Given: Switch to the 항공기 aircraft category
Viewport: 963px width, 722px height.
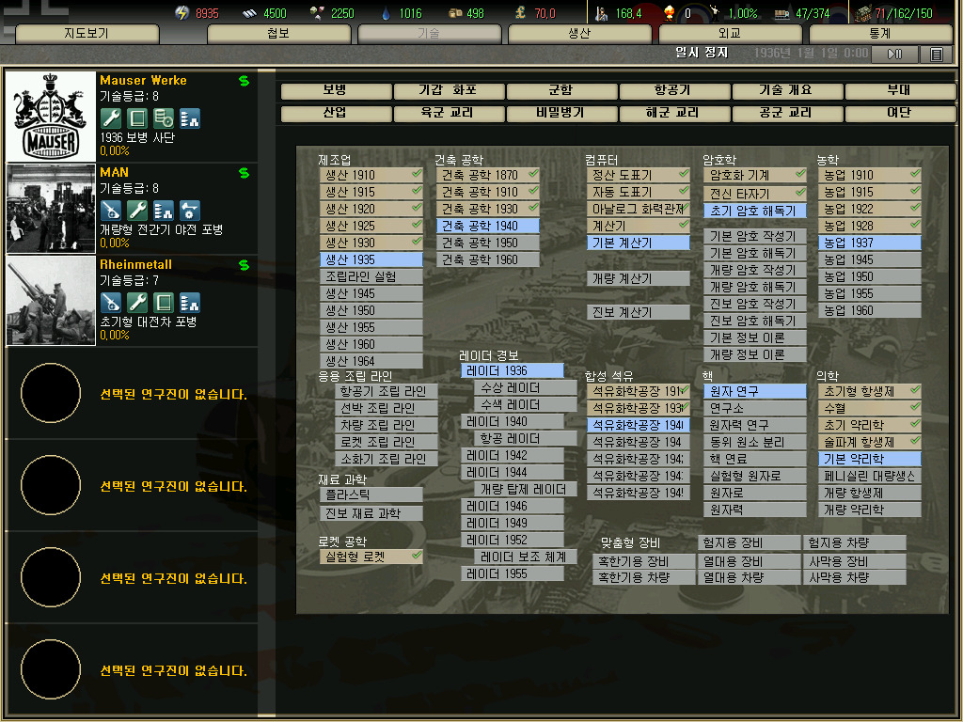Looking at the screenshot, I should pos(673,91).
